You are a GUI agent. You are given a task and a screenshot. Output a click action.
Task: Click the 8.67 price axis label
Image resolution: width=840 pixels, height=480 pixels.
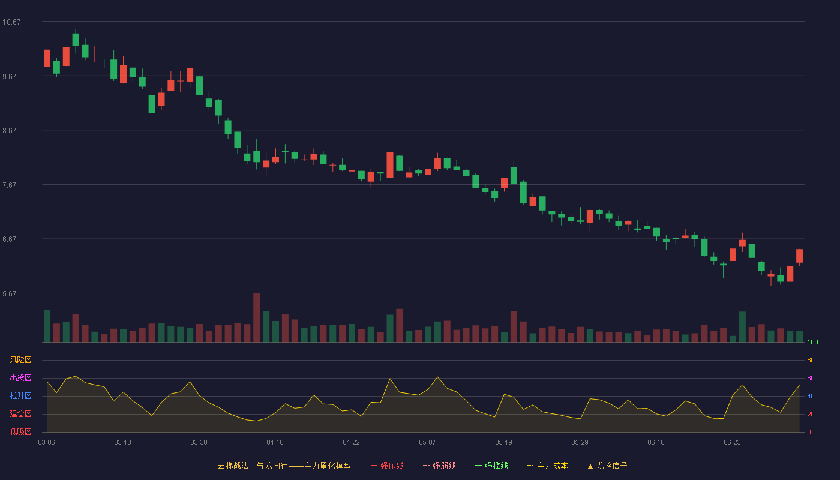click(x=10, y=131)
